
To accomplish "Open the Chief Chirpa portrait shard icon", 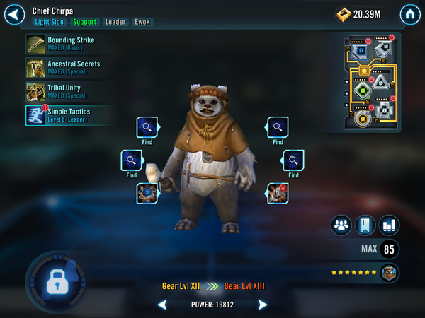I will [x=389, y=273].
